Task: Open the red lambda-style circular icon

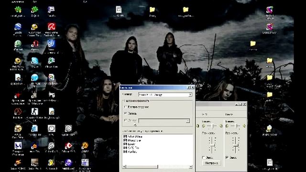Action: point(18,111)
